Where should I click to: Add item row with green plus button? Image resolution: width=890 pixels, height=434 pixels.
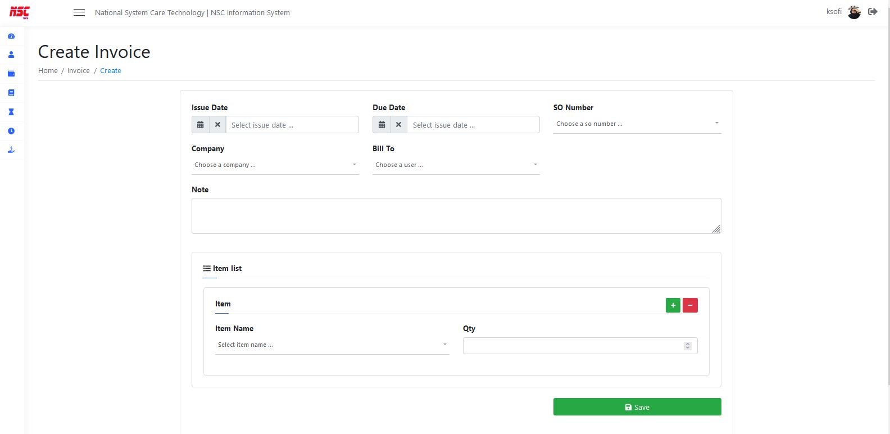pos(673,305)
